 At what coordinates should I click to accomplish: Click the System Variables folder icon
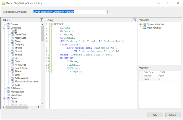coord(144,24)
